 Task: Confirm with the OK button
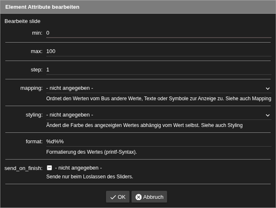(x=117, y=197)
